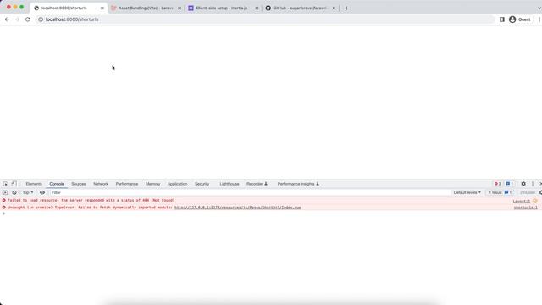The image size is (542, 305).
Task: Close the GitHub tab
Action: click(x=334, y=8)
